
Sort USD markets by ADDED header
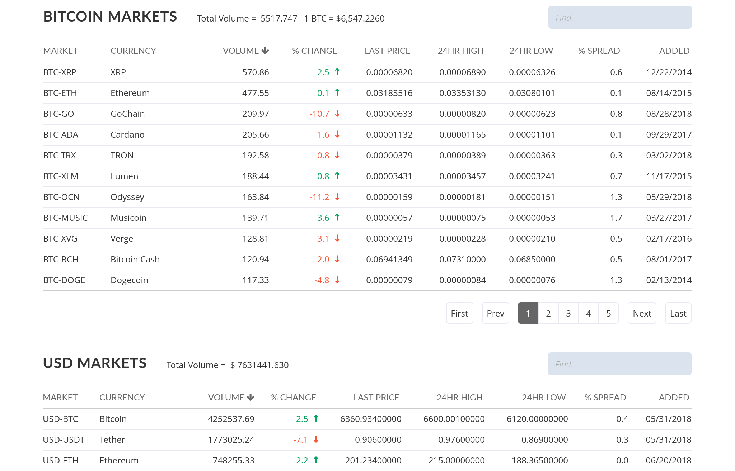[x=674, y=398]
